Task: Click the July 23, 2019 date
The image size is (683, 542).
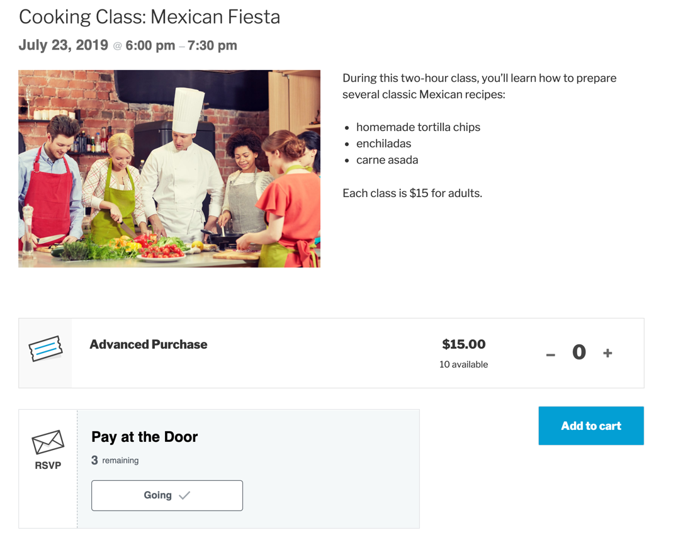Action: [63, 45]
